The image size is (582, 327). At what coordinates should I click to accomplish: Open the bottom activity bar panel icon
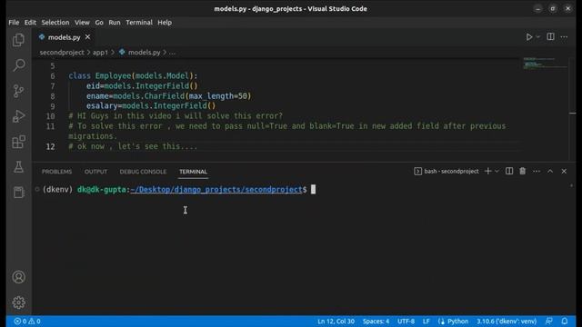18,192
